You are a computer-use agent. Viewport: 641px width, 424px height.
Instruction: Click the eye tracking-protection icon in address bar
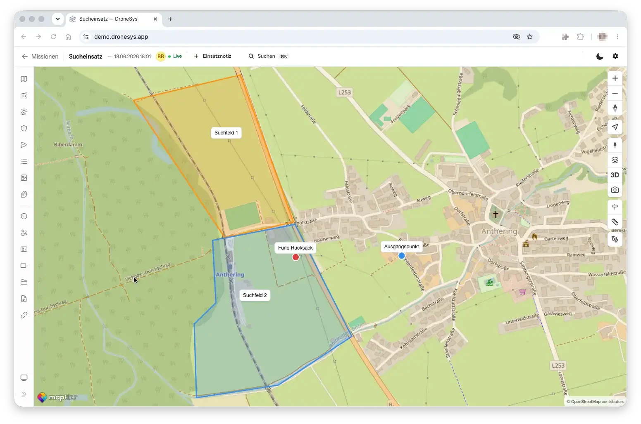[516, 37]
